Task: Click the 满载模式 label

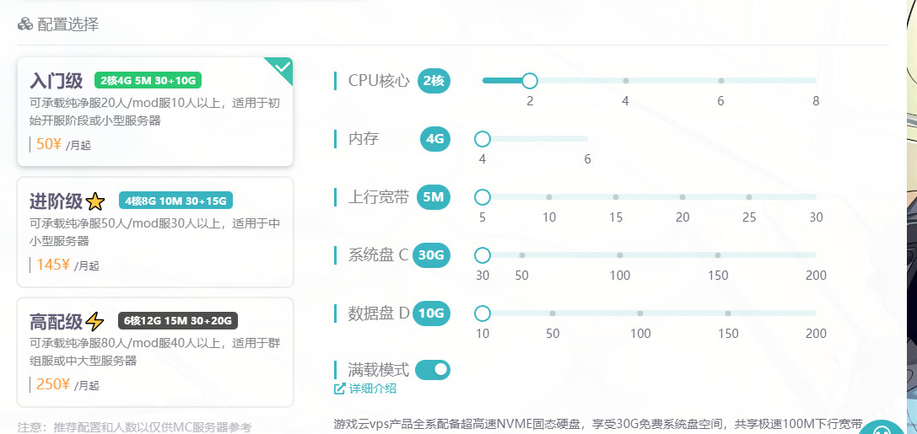Action: pyautogui.click(x=379, y=370)
